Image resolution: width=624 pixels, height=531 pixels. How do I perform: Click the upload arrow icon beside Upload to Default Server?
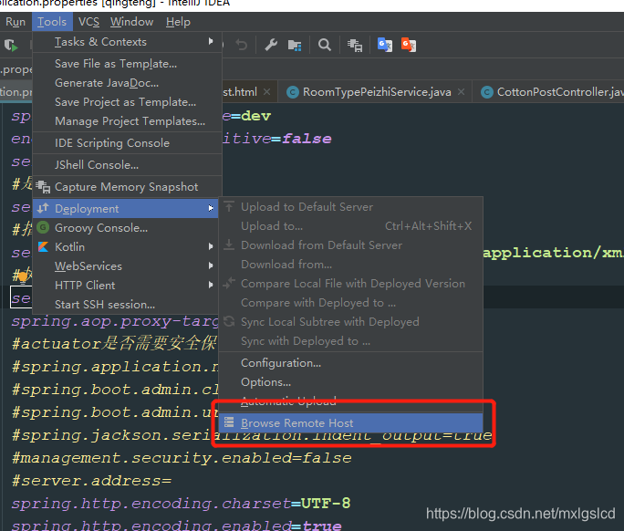point(229,206)
